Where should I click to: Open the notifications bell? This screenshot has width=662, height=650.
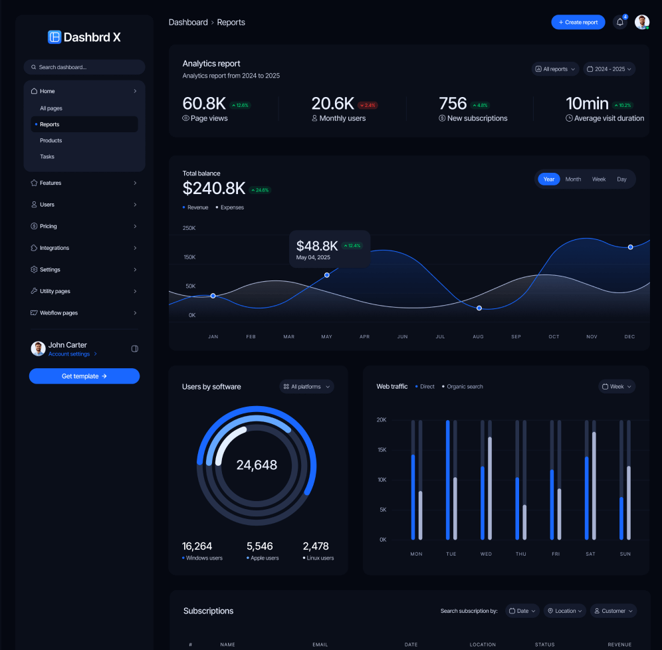(x=619, y=22)
